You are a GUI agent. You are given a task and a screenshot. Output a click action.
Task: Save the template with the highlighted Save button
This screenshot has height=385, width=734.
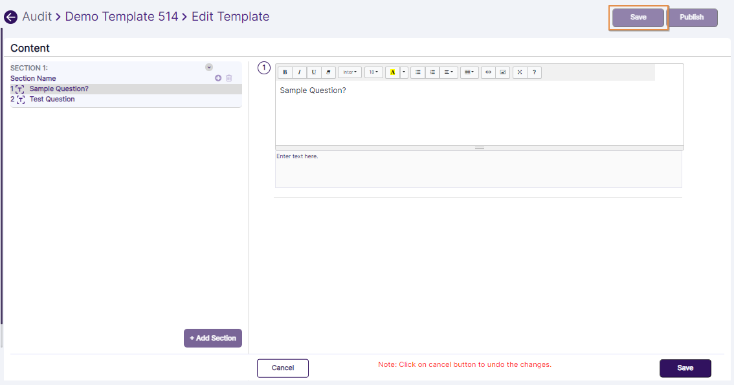638,17
